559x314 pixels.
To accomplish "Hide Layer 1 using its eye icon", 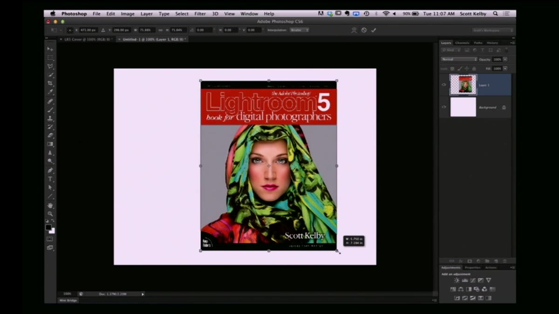I will [444, 85].
